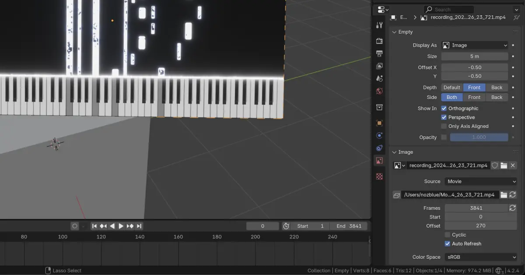This screenshot has width=525, height=275.
Task: Open the Display As dropdown
Action: click(474, 45)
